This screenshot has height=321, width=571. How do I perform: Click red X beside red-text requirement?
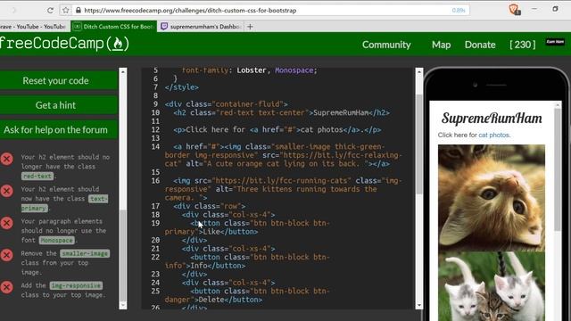pos(7,159)
